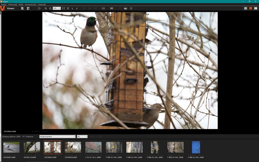Click filename label DSC00116.ARW under thumbnail

point(30,157)
